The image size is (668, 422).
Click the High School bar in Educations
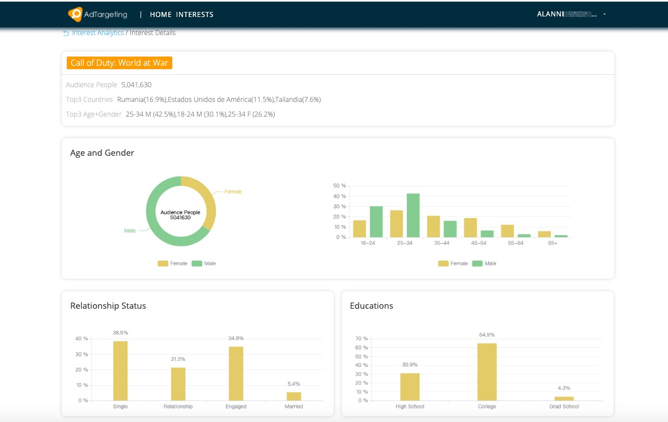click(x=410, y=387)
